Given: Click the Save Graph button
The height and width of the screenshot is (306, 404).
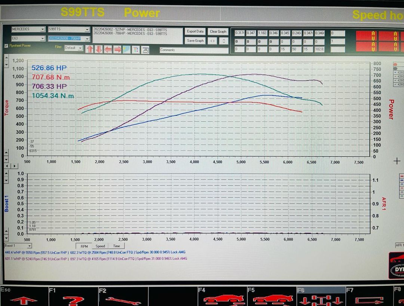Looking at the screenshot, I should click(x=195, y=41).
